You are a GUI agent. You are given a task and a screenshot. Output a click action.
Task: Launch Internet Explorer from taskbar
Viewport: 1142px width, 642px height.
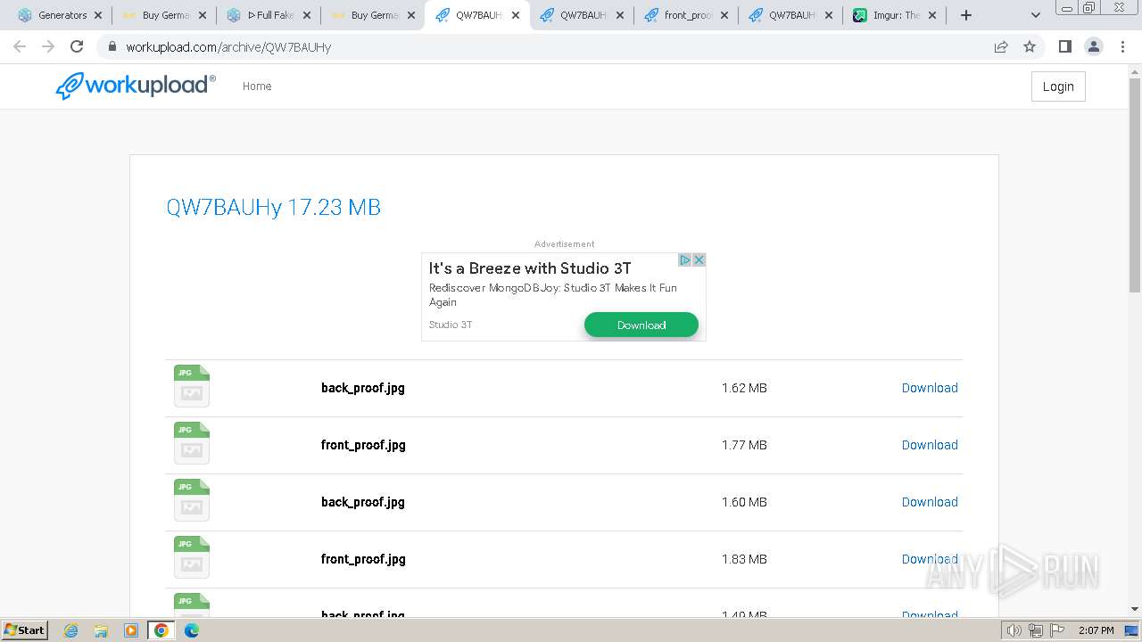point(71,630)
